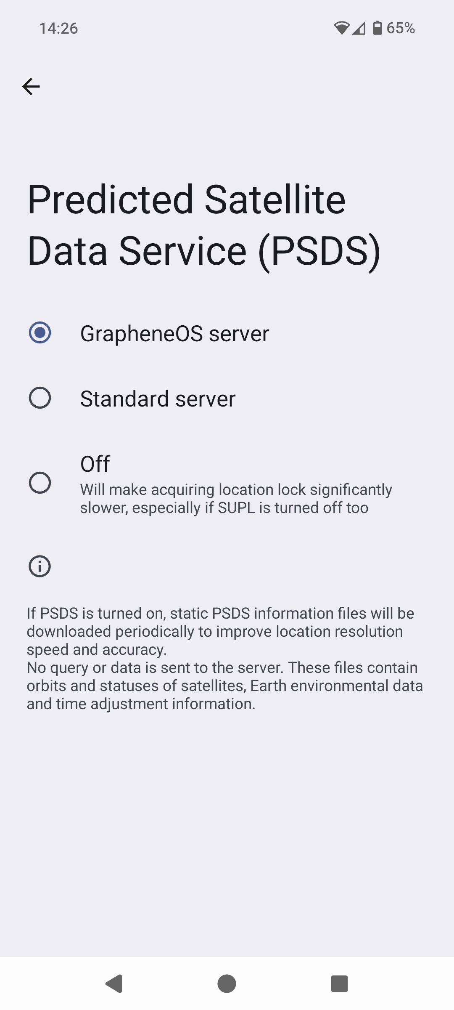Select the Off radio button
Viewport: 454px width, 1010px height.
40,482
